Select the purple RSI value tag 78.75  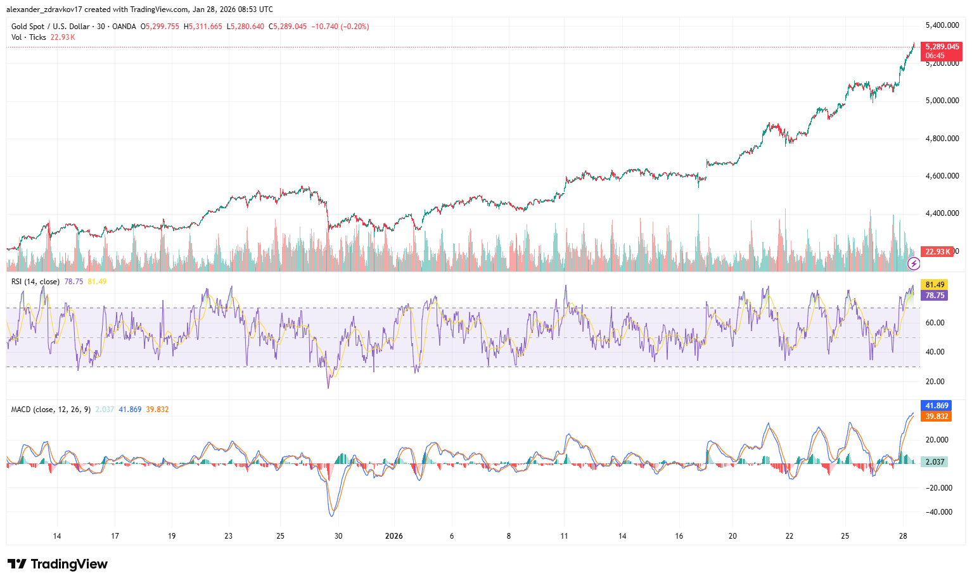(935, 296)
